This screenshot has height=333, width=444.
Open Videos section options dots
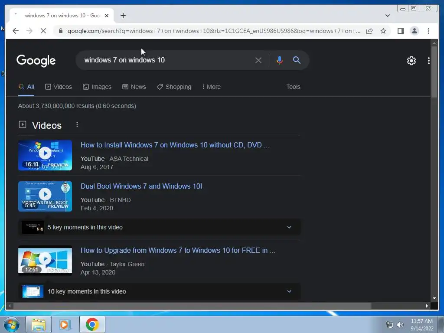[x=77, y=124]
